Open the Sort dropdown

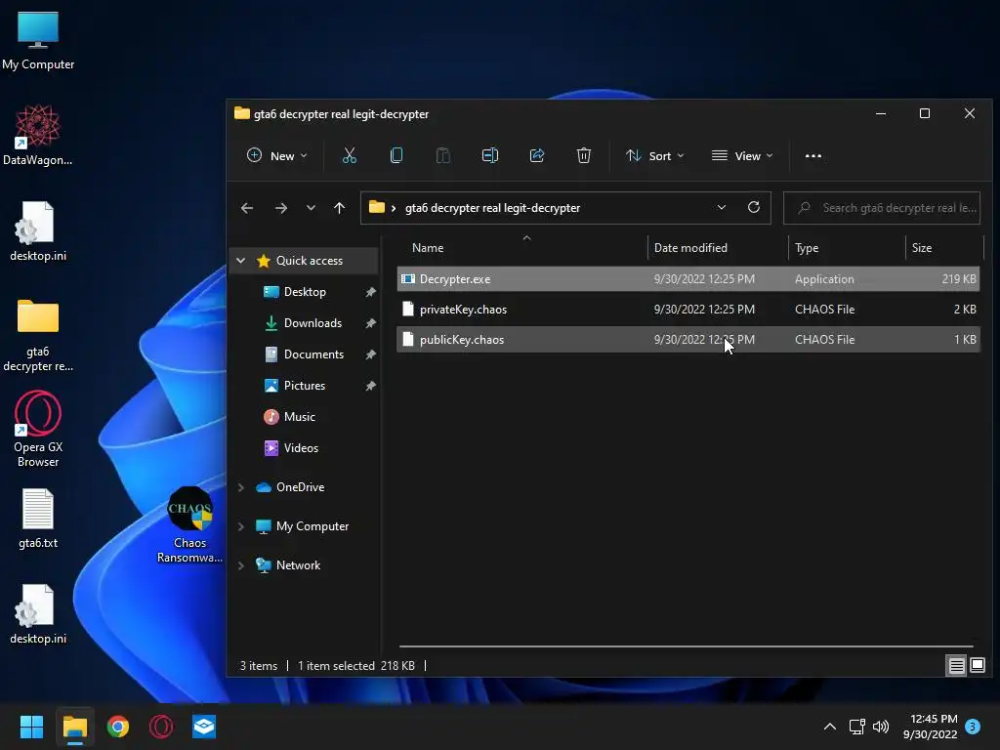click(655, 155)
